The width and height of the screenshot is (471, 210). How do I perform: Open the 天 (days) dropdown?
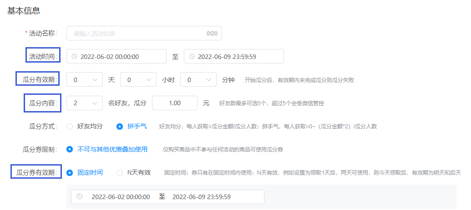[85, 80]
